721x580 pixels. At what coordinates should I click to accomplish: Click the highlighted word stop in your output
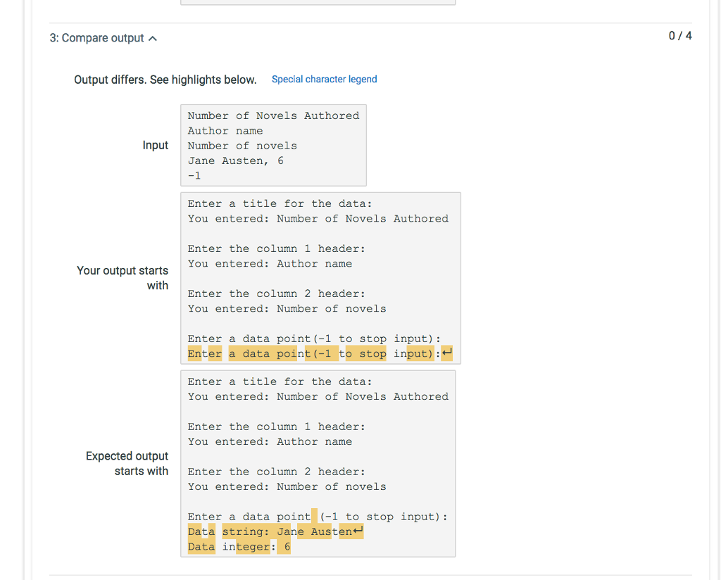point(373,353)
